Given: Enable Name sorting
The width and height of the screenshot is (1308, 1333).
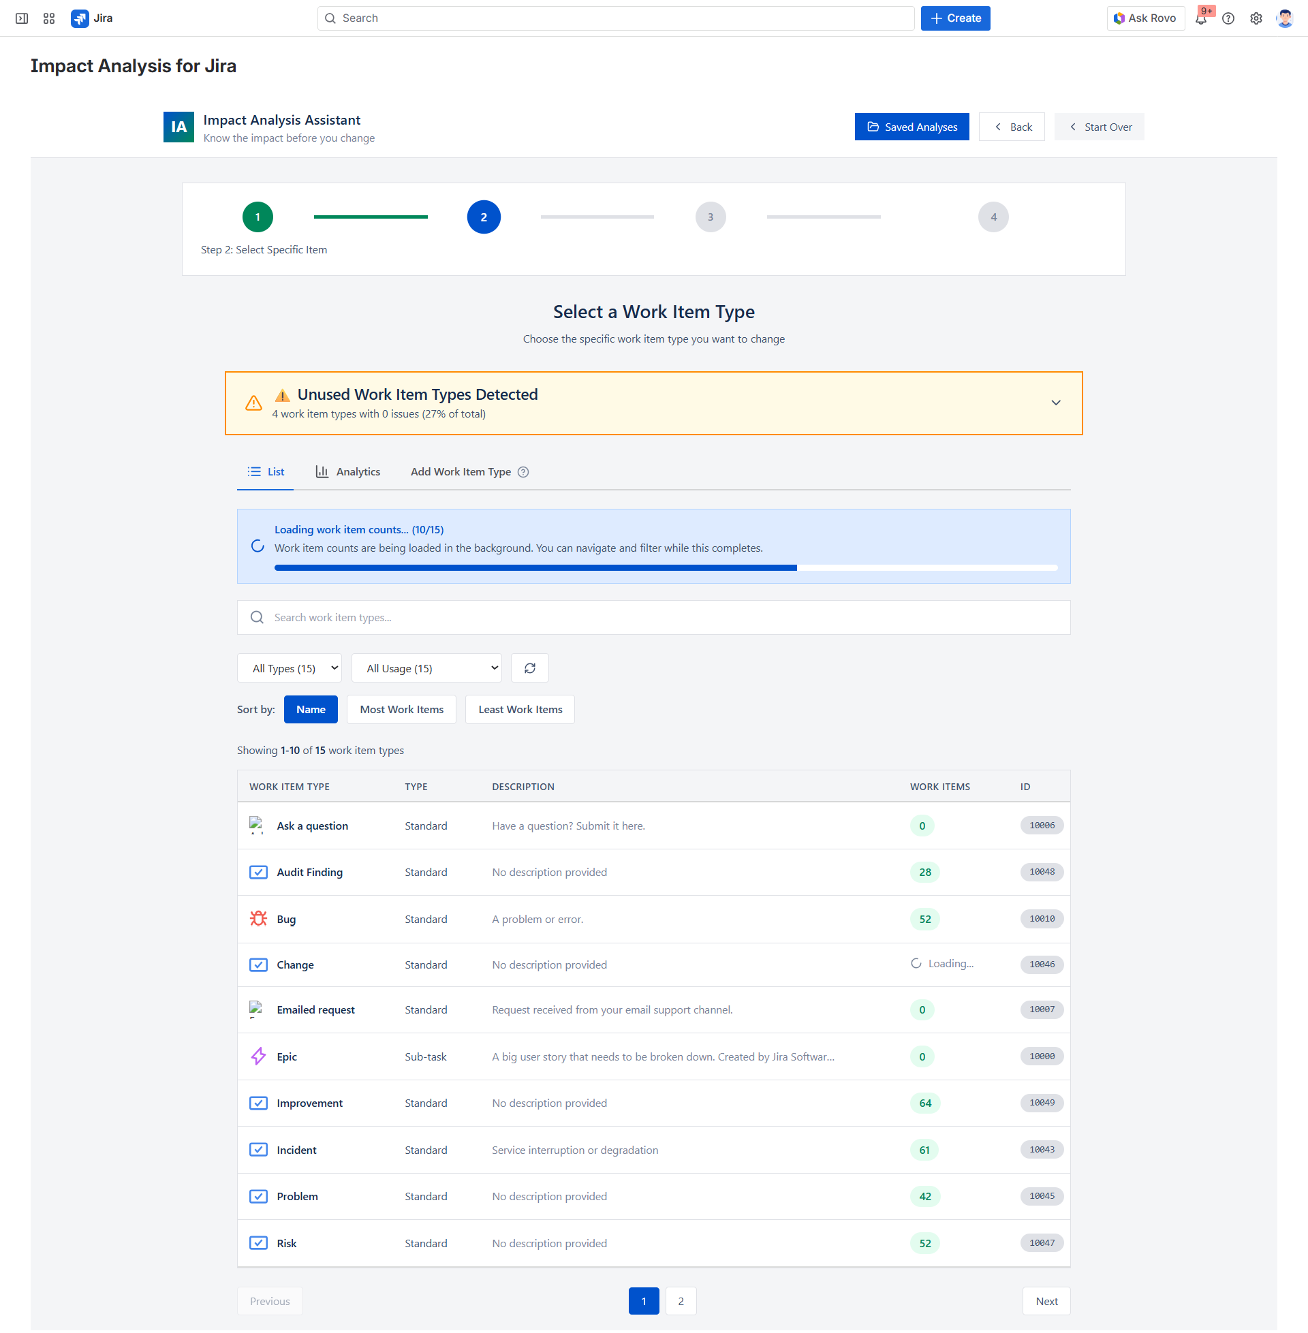Looking at the screenshot, I should tap(311, 709).
